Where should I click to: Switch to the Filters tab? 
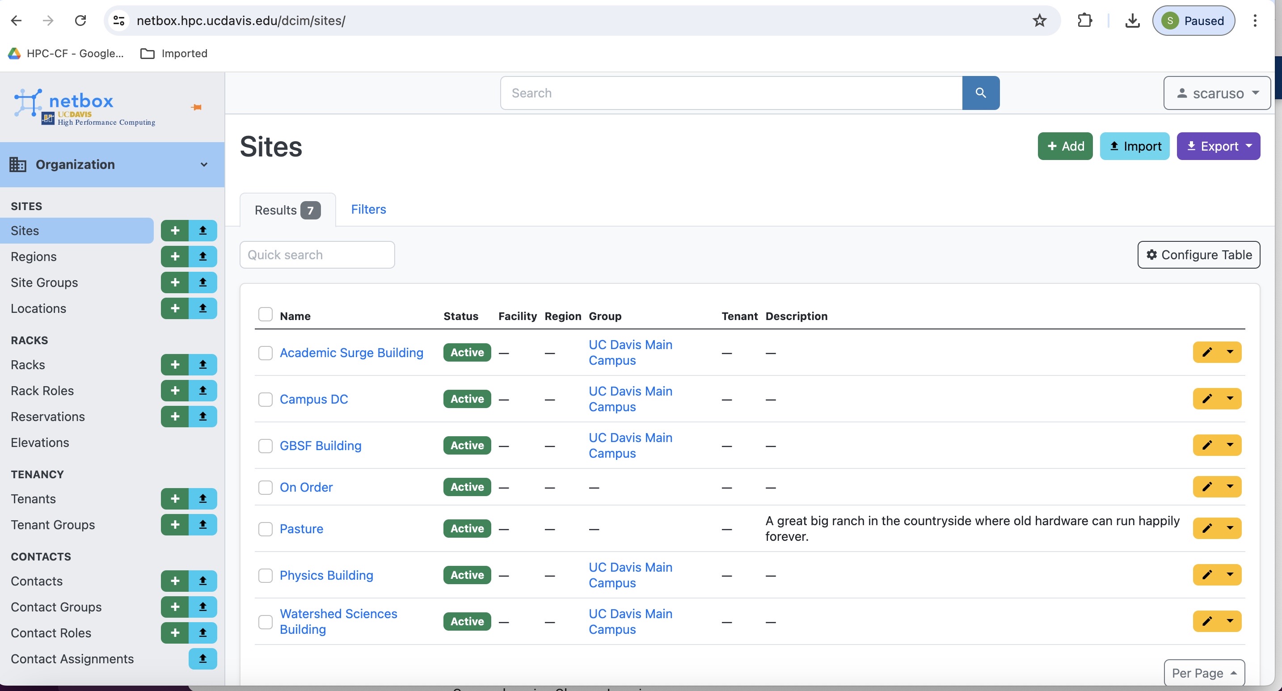(368, 210)
